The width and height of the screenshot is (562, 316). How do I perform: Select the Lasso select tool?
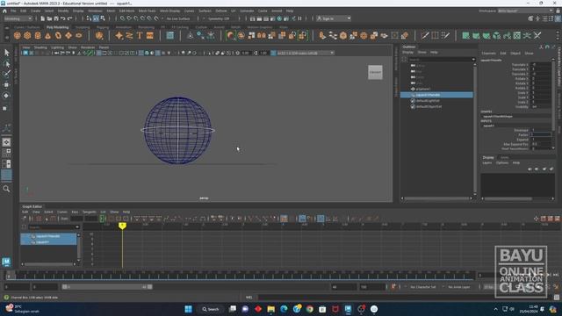pyautogui.click(x=6, y=64)
